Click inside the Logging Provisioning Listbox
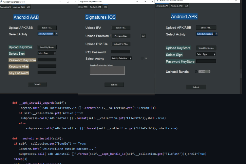Screen dimensions: 246x164 point(107,70)
